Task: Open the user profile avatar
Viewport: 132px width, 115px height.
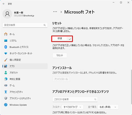Action: 7,14
